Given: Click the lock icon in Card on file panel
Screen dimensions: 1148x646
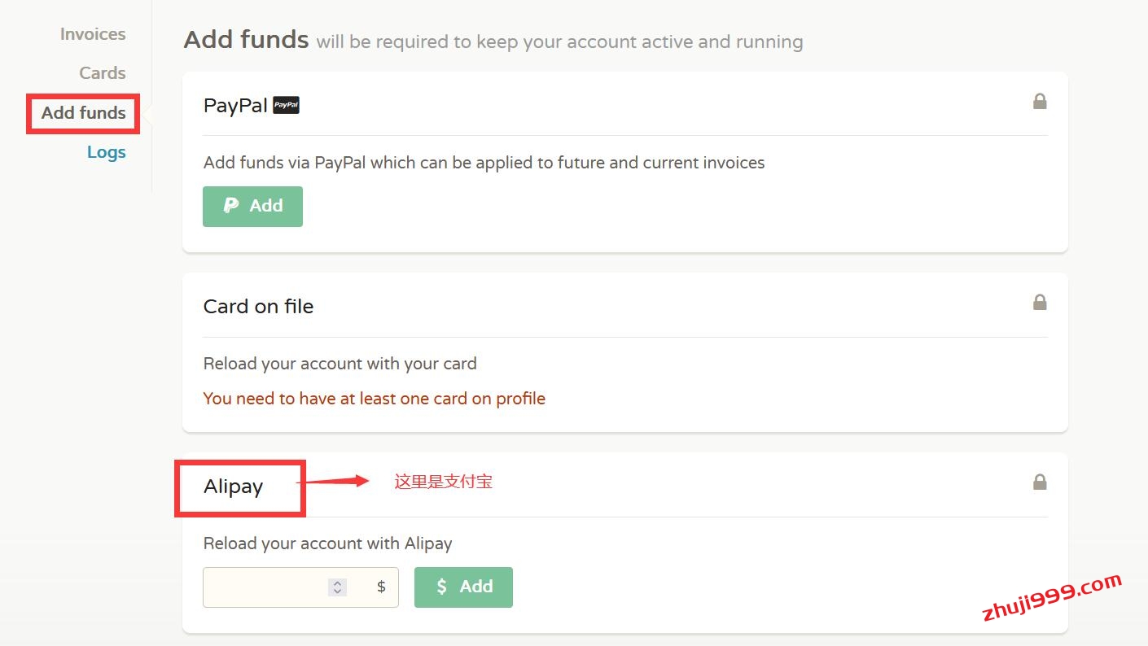Looking at the screenshot, I should coord(1040,303).
